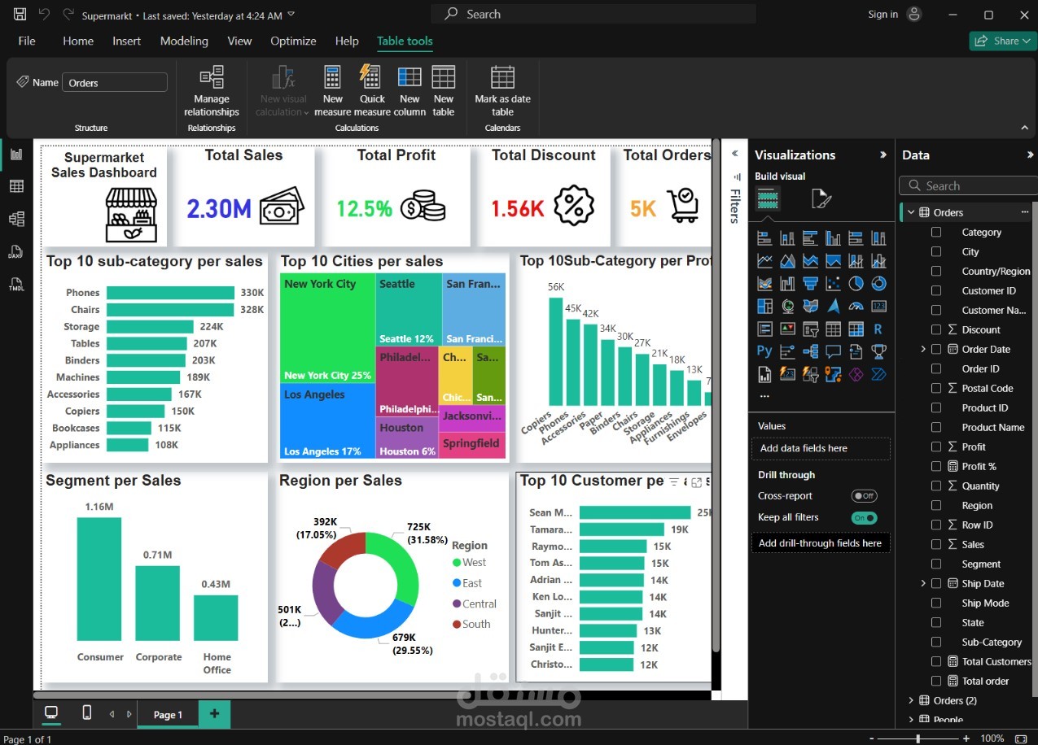Open the Build visual fields tab
Viewport: 1038px width, 745px height.
(x=768, y=198)
